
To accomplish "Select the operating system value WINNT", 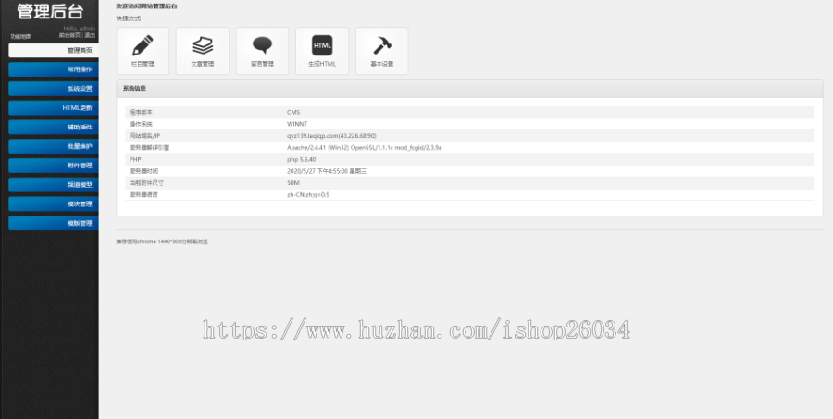I will (x=297, y=124).
